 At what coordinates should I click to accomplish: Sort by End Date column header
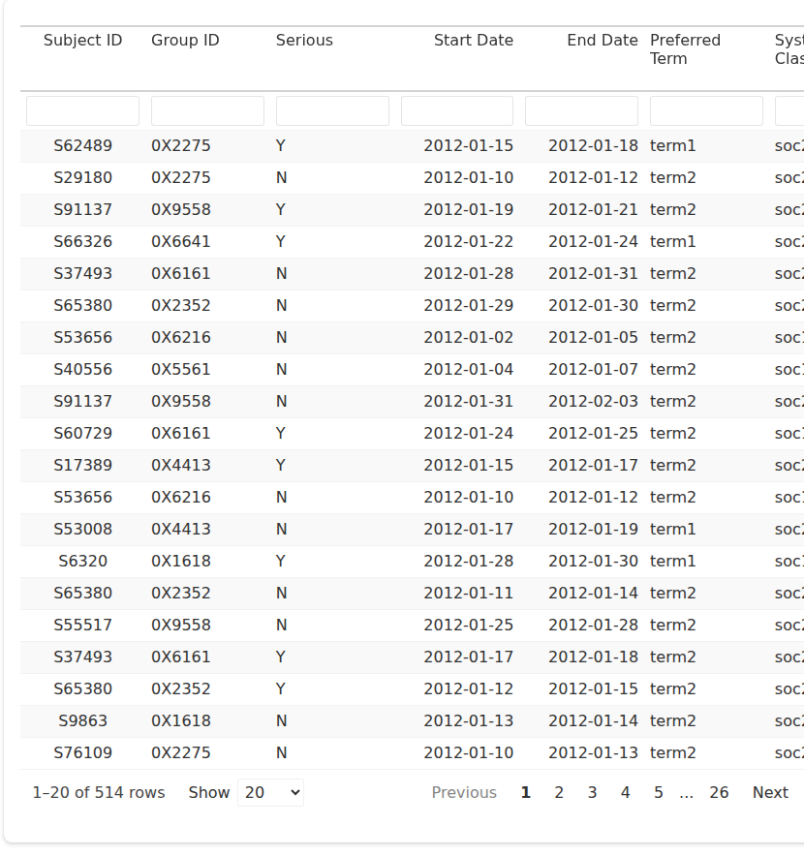point(602,41)
